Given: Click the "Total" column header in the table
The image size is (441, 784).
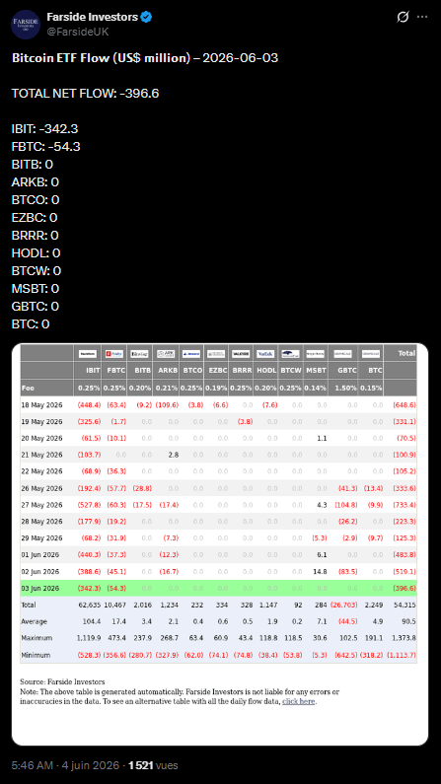Looking at the screenshot, I should coord(406,353).
